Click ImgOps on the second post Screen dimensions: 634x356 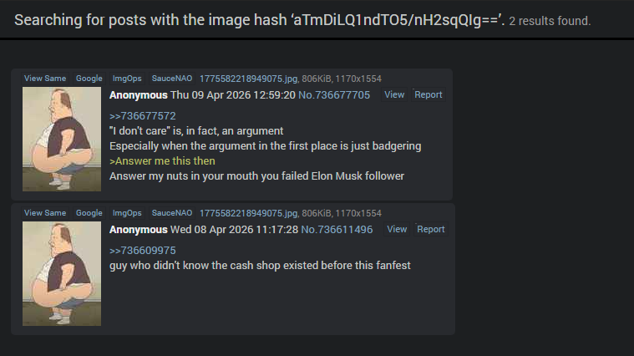(127, 213)
